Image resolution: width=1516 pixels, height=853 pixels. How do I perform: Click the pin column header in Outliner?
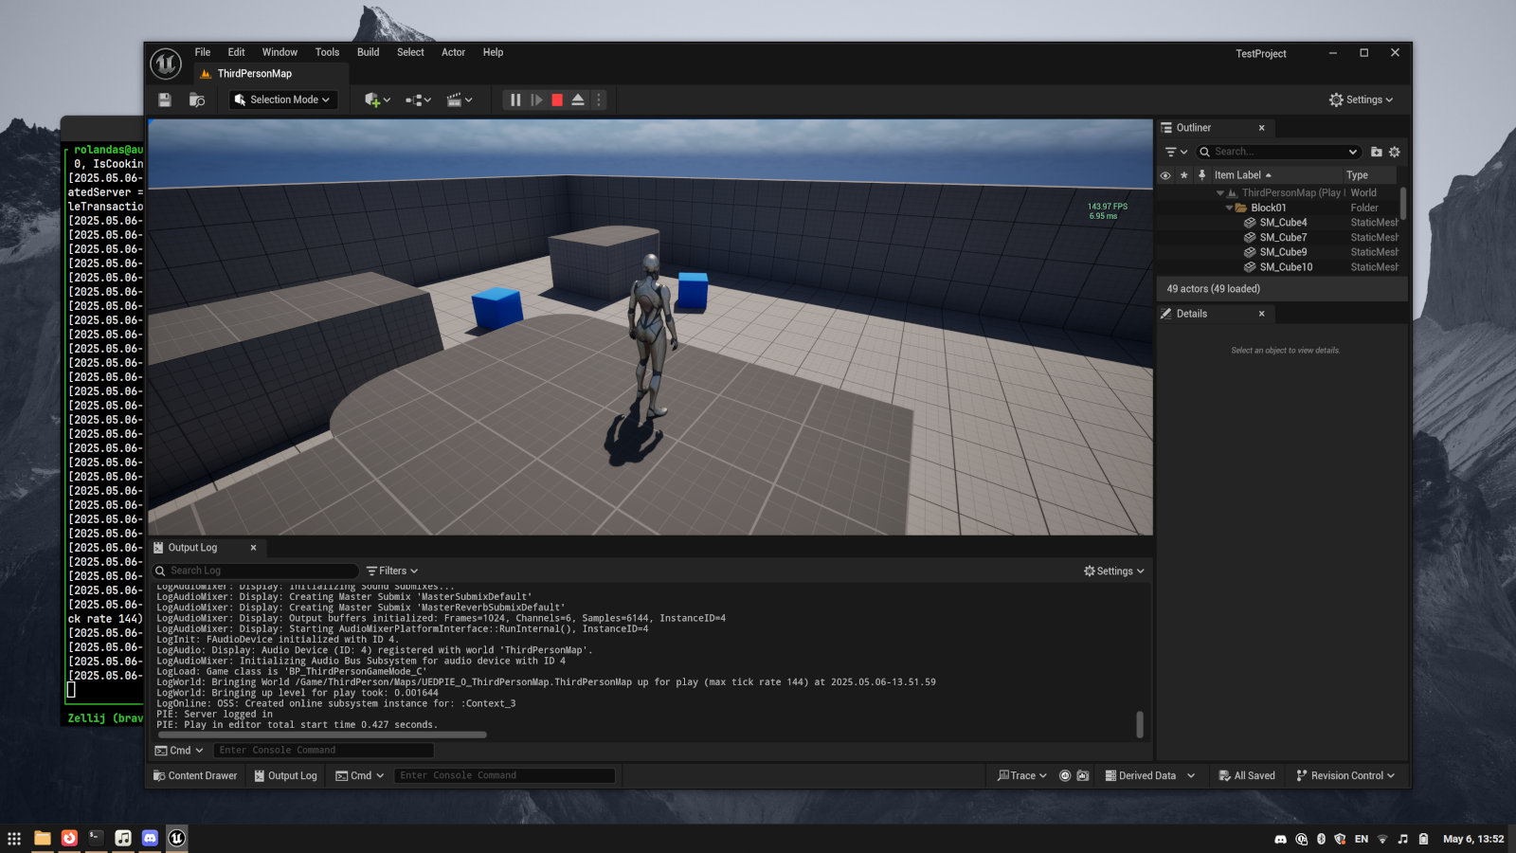pos(1201,175)
